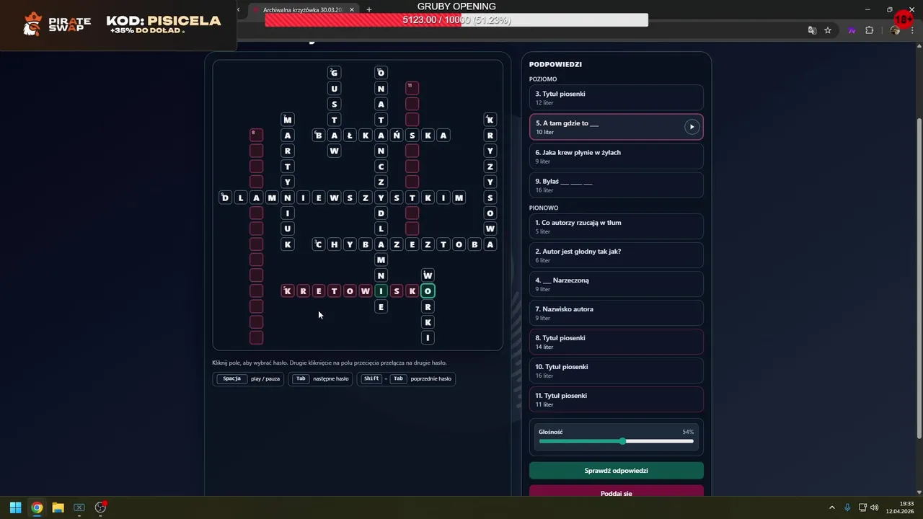923x519 pixels.
Task: Open the network icon in the system tray
Action: (x=862, y=507)
